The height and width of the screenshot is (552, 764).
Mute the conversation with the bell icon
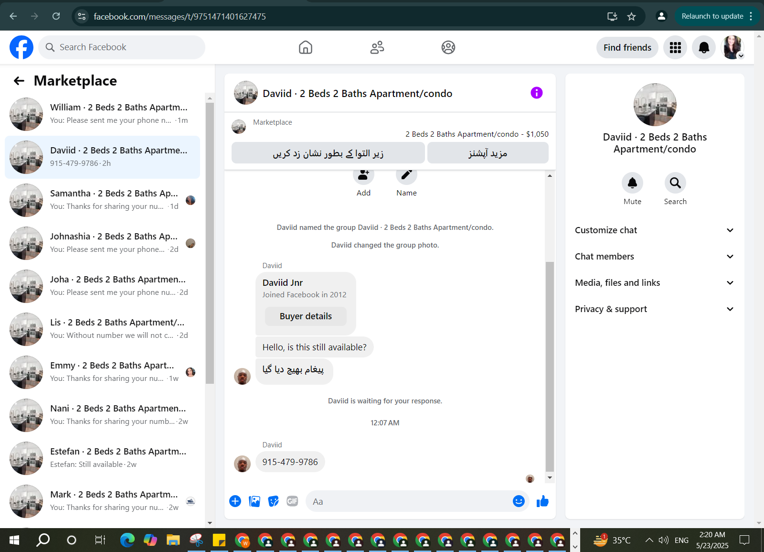tap(632, 183)
